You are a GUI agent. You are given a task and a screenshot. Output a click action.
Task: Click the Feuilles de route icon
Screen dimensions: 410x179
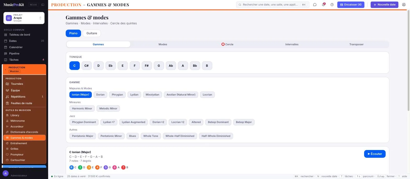tap(7, 103)
